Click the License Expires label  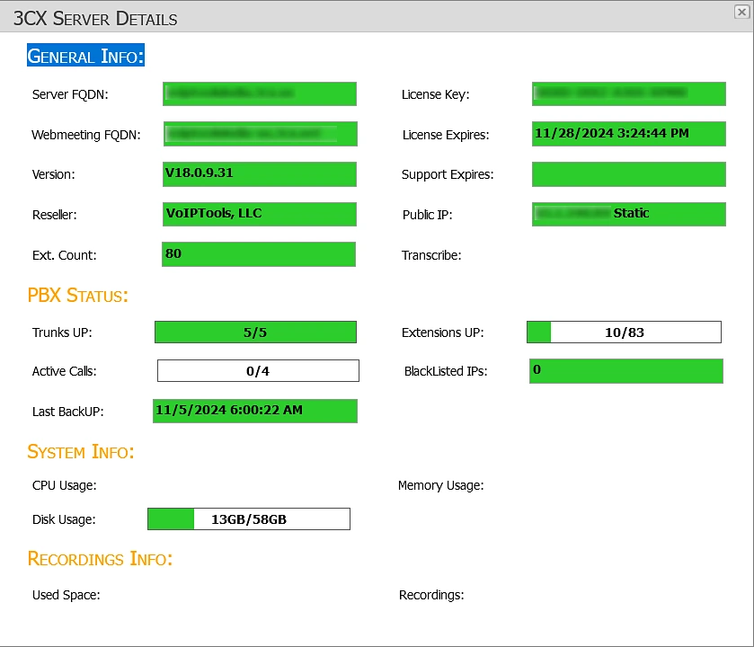(x=446, y=135)
